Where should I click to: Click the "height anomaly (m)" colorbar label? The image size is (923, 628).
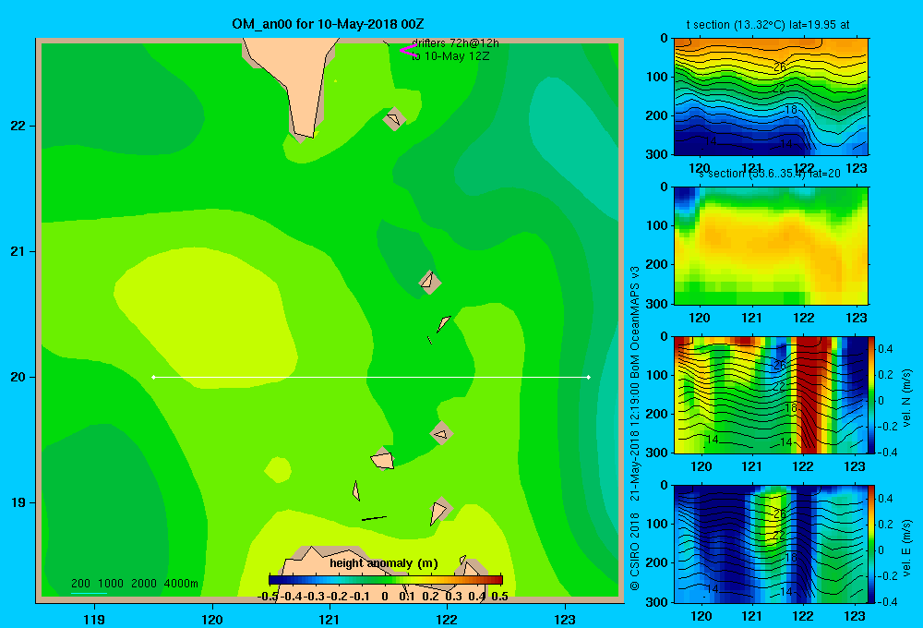pos(384,563)
